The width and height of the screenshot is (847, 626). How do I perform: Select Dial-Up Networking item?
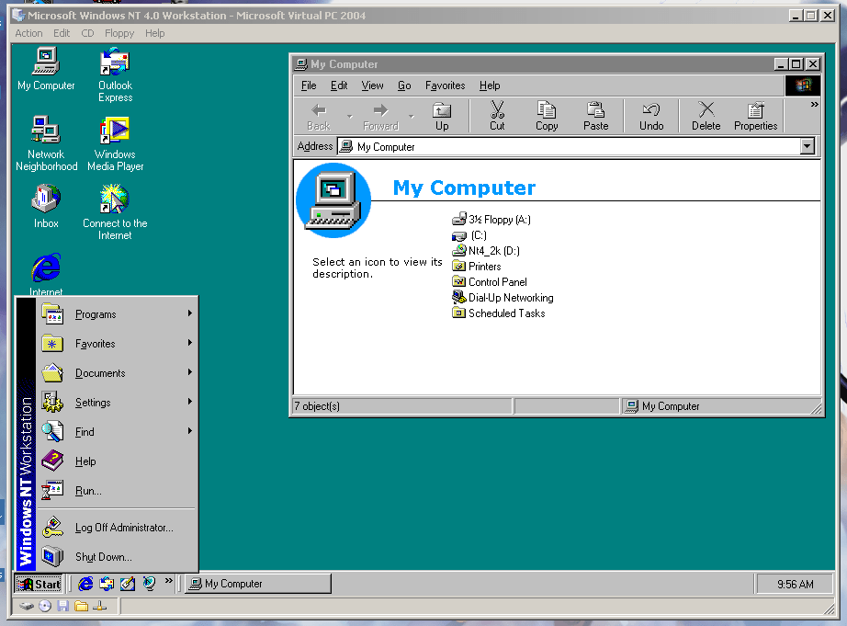pos(503,297)
